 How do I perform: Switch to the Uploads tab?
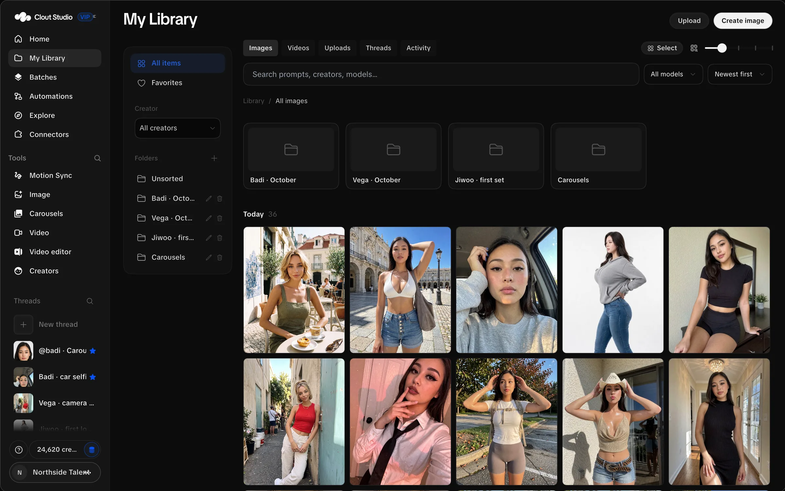point(337,48)
